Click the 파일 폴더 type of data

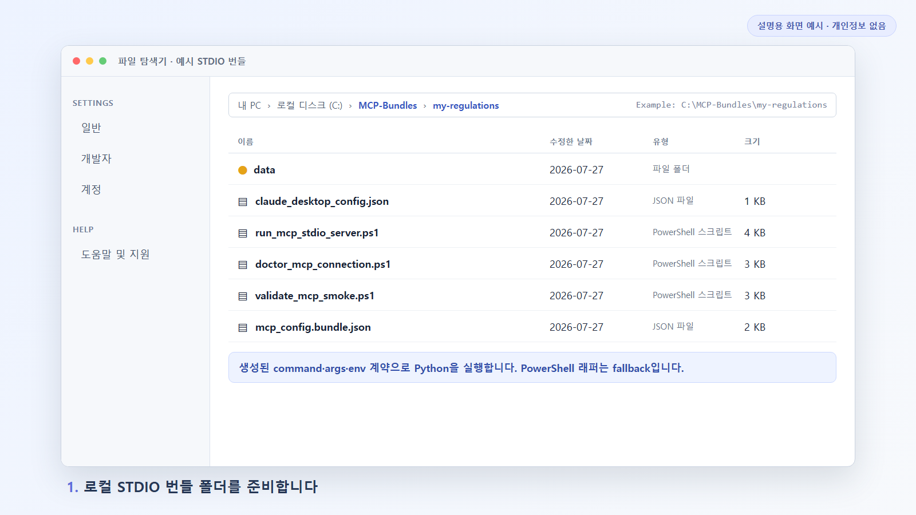click(x=671, y=169)
